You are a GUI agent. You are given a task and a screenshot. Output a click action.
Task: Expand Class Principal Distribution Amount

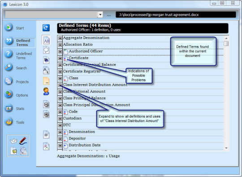pyautogui.click(x=60, y=105)
